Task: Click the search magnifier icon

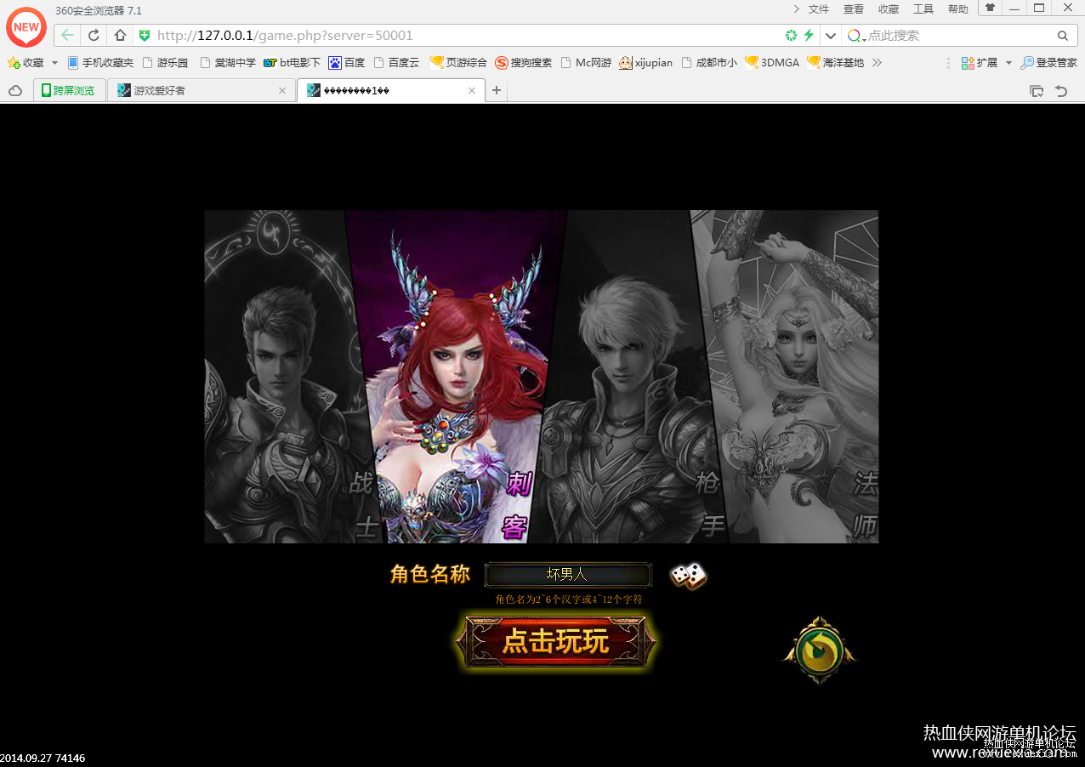Action: pos(1063,36)
